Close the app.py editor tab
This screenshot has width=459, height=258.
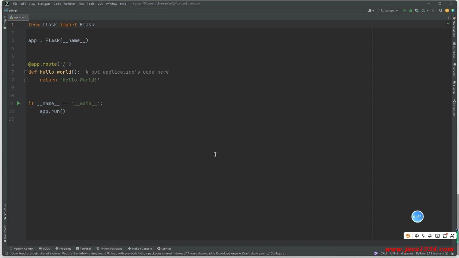26,17
